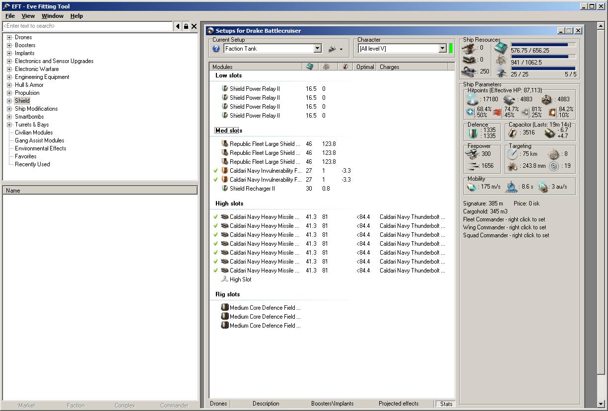The height and width of the screenshot is (411, 608).
Task: Expand the Electronic Warfare tree node
Action: point(9,69)
